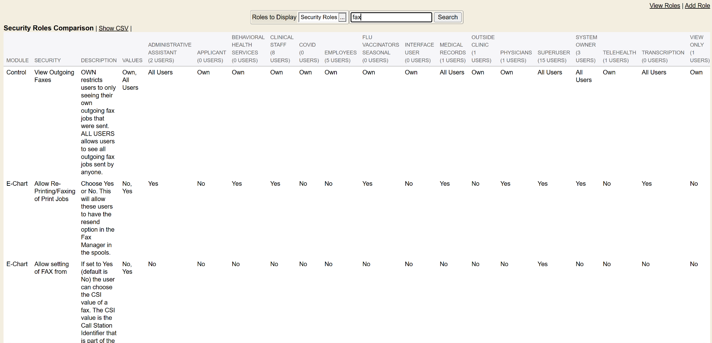Viewport: 712px width, 343px height.
Task: Click into the fax search field
Action: [x=391, y=17]
